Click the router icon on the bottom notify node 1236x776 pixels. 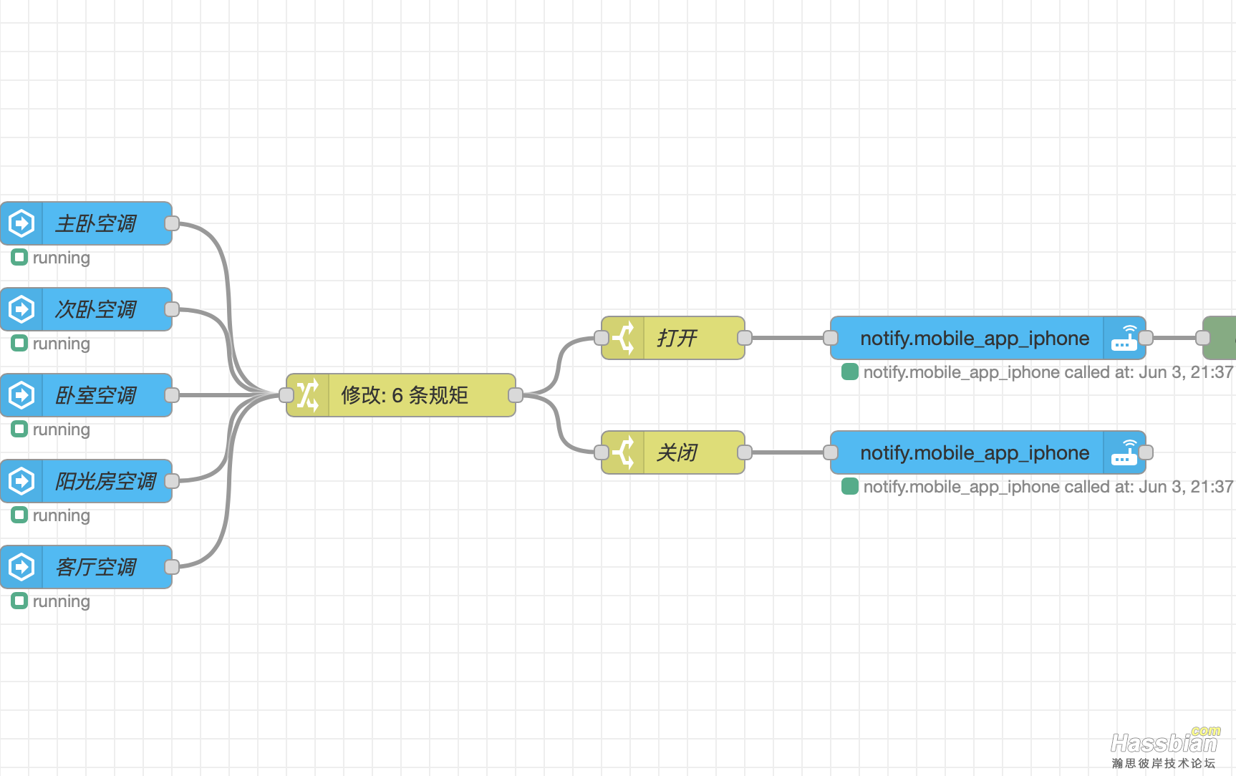coord(1124,452)
